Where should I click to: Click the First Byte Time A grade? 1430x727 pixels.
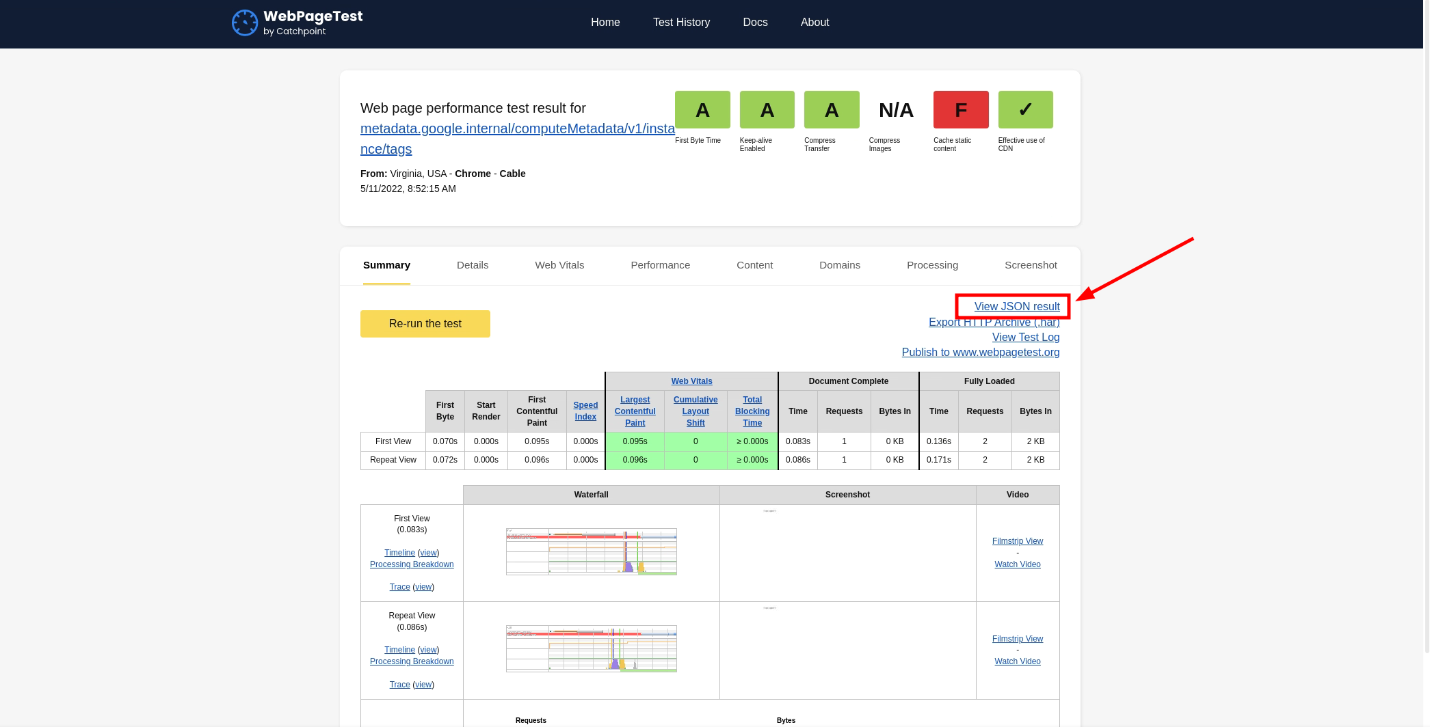click(702, 109)
